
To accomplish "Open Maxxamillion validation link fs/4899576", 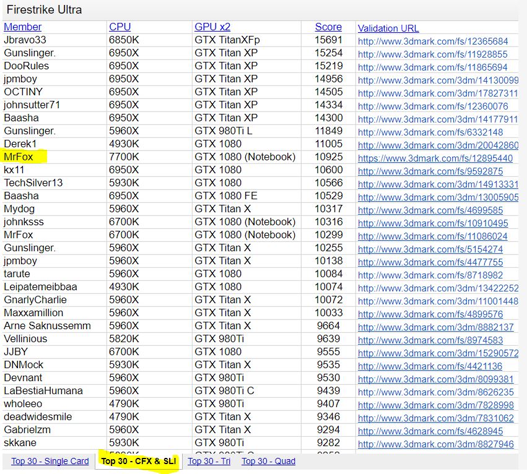I will 430,314.
